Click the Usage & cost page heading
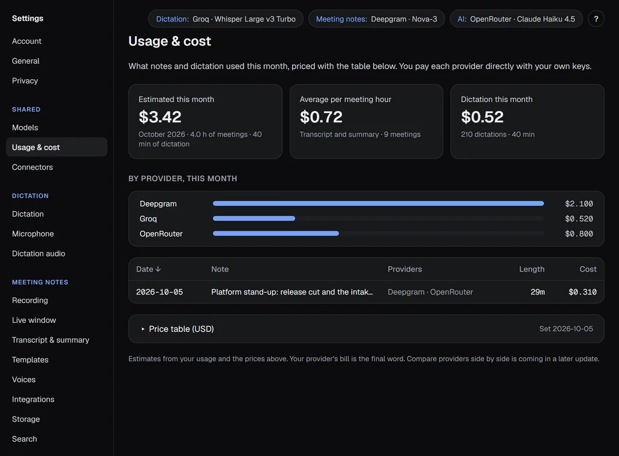This screenshot has height=456, width=619. coord(170,41)
